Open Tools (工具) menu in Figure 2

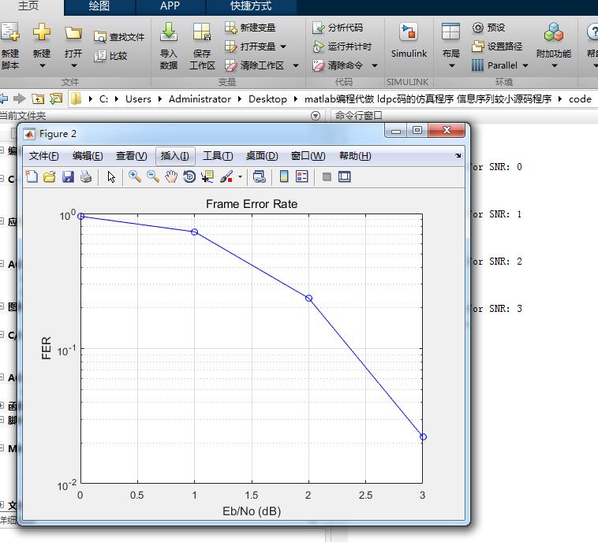[218, 156]
